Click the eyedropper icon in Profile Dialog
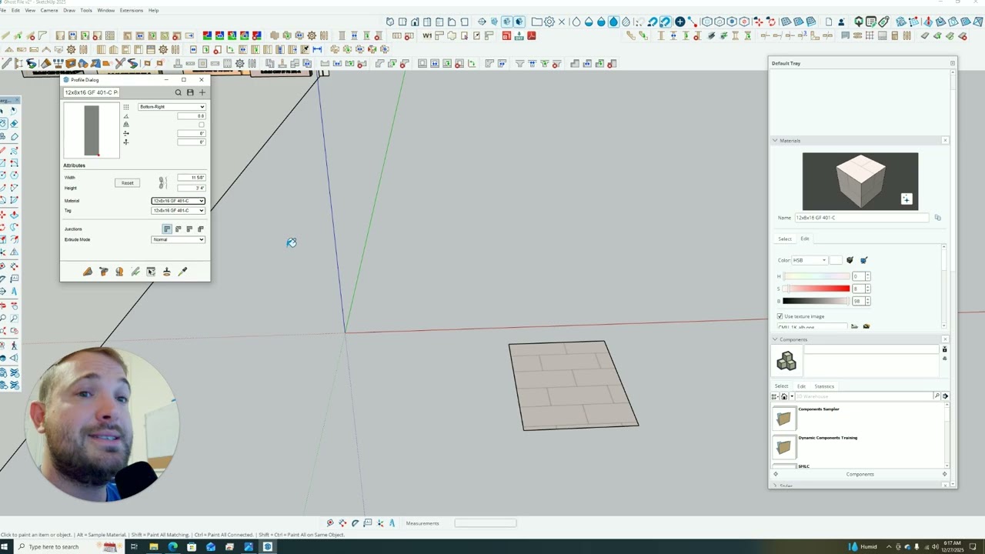The width and height of the screenshot is (985, 554). click(183, 272)
